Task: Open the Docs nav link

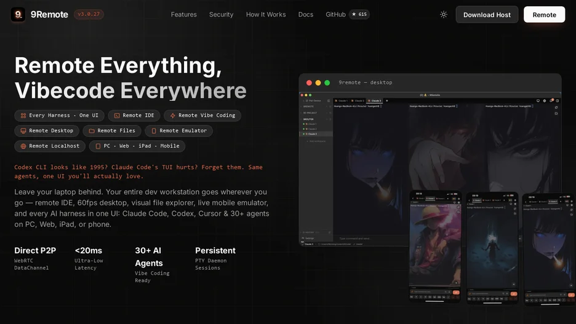Action: click(306, 14)
